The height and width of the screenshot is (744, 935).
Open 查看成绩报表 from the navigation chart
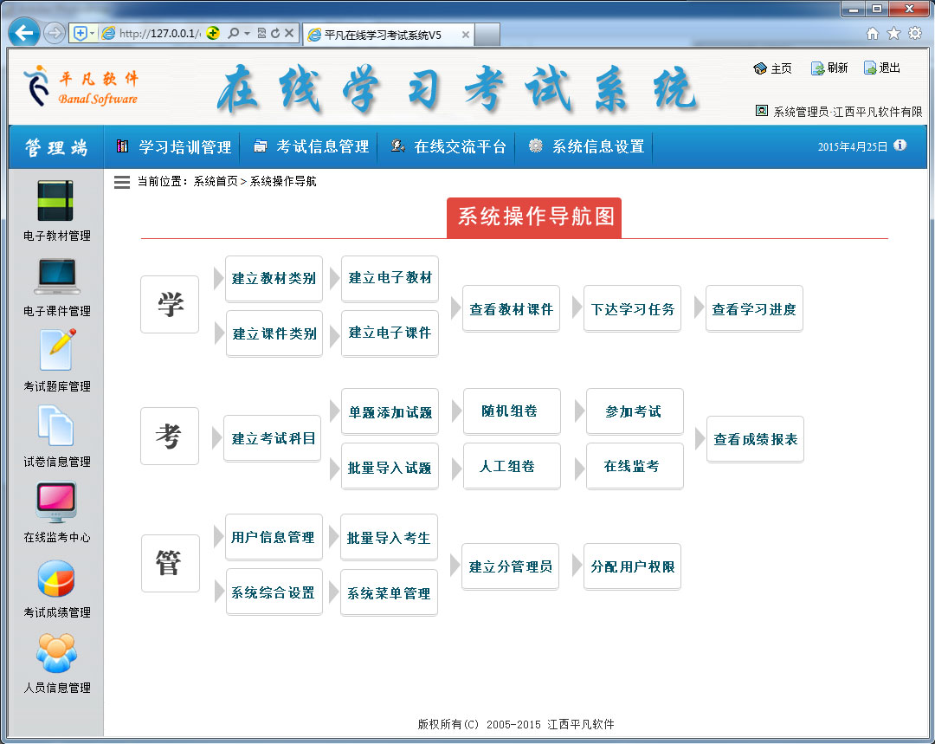(x=755, y=439)
